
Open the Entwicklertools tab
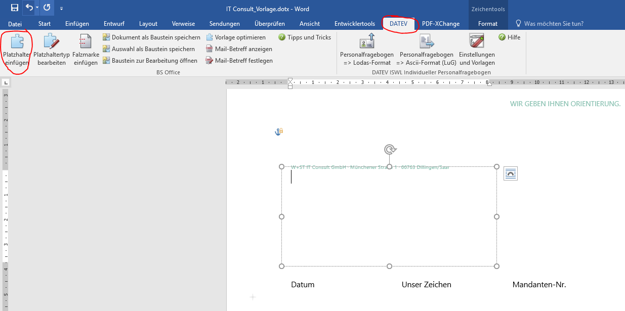355,24
